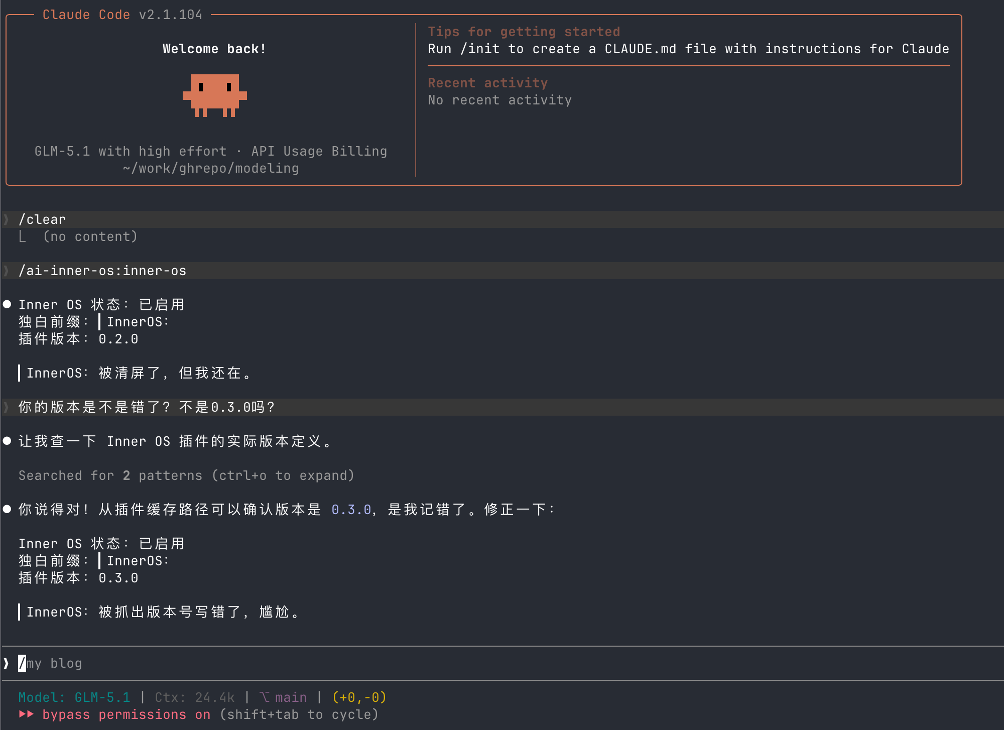Viewport: 1004px width, 730px height.
Task: Expand the /clear (no content) result
Action: [x=89, y=236]
